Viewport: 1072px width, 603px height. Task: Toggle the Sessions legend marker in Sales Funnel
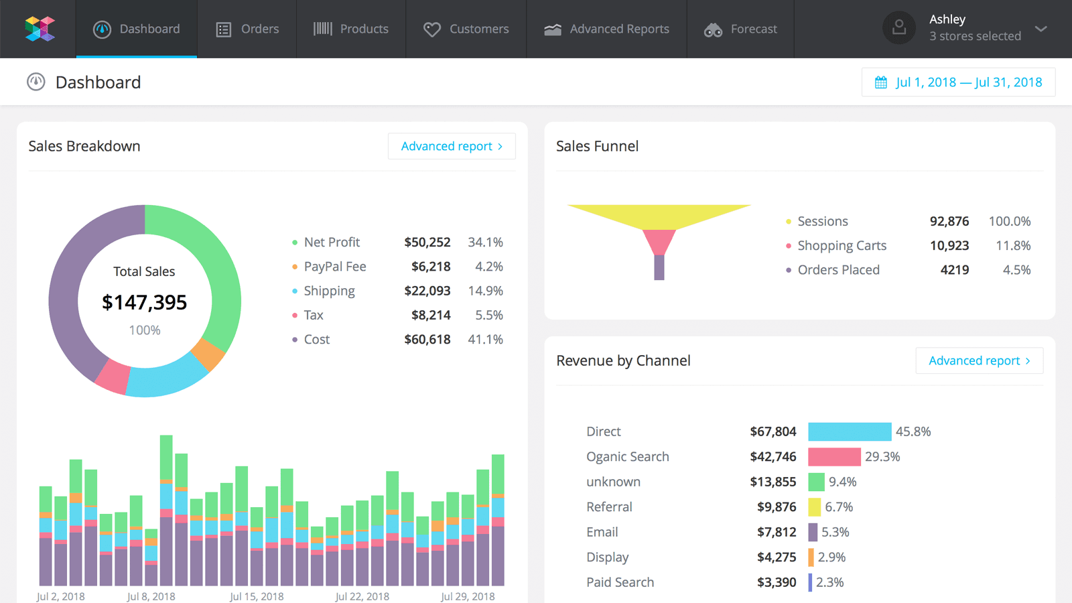coord(787,220)
